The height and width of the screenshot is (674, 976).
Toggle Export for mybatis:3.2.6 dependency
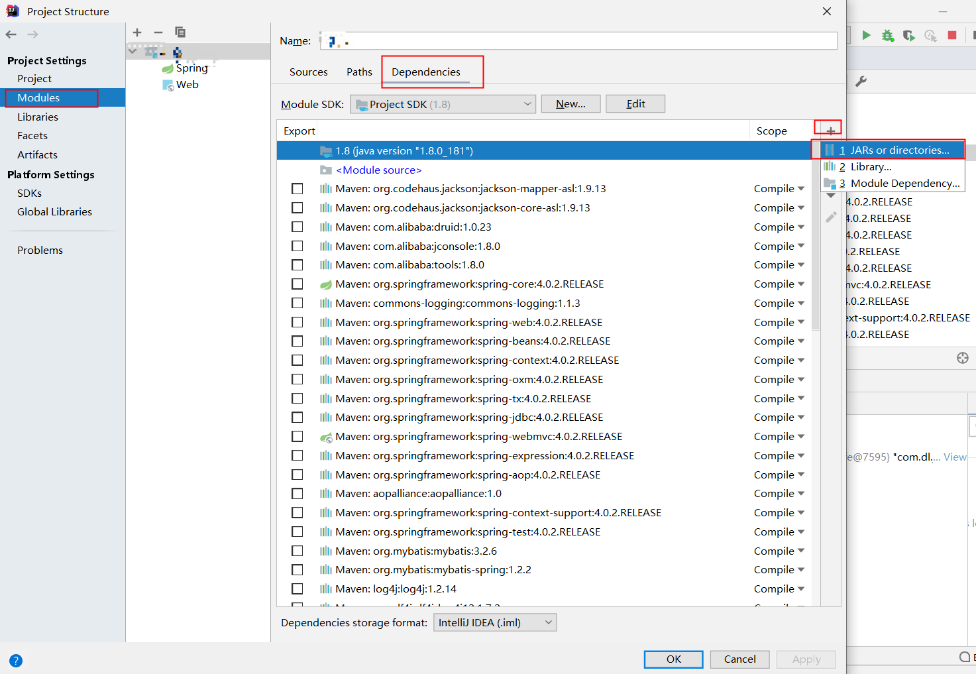click(x=297, y=551)
